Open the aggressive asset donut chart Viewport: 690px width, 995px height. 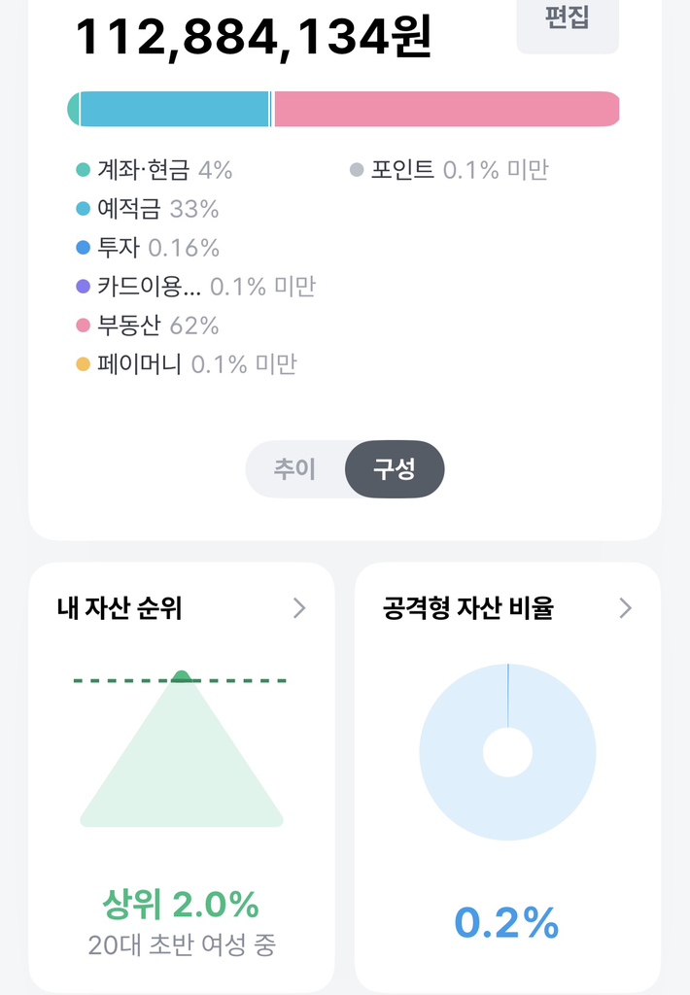(507, 753)
